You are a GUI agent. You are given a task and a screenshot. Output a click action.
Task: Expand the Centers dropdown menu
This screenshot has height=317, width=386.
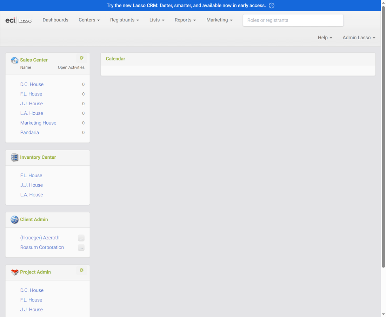tap(89, 20)
